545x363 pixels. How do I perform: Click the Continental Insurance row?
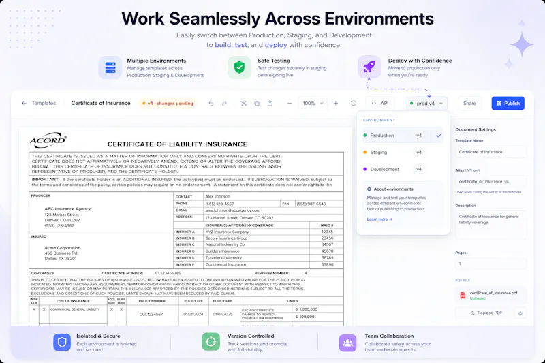pos(258,264)
